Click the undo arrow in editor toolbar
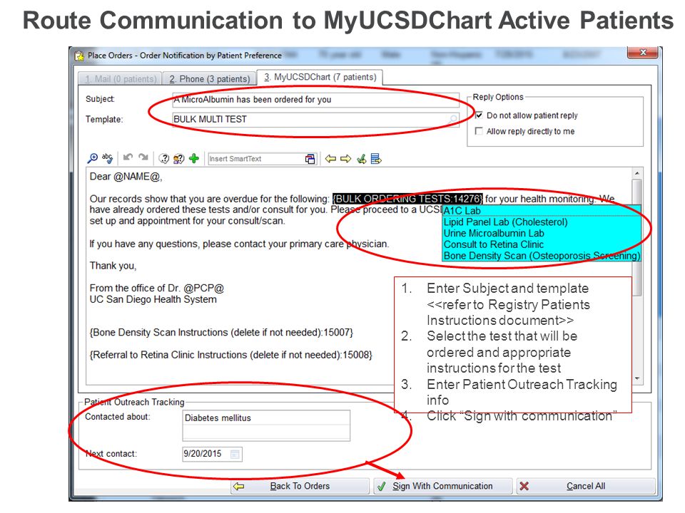 tap(128, 157)
